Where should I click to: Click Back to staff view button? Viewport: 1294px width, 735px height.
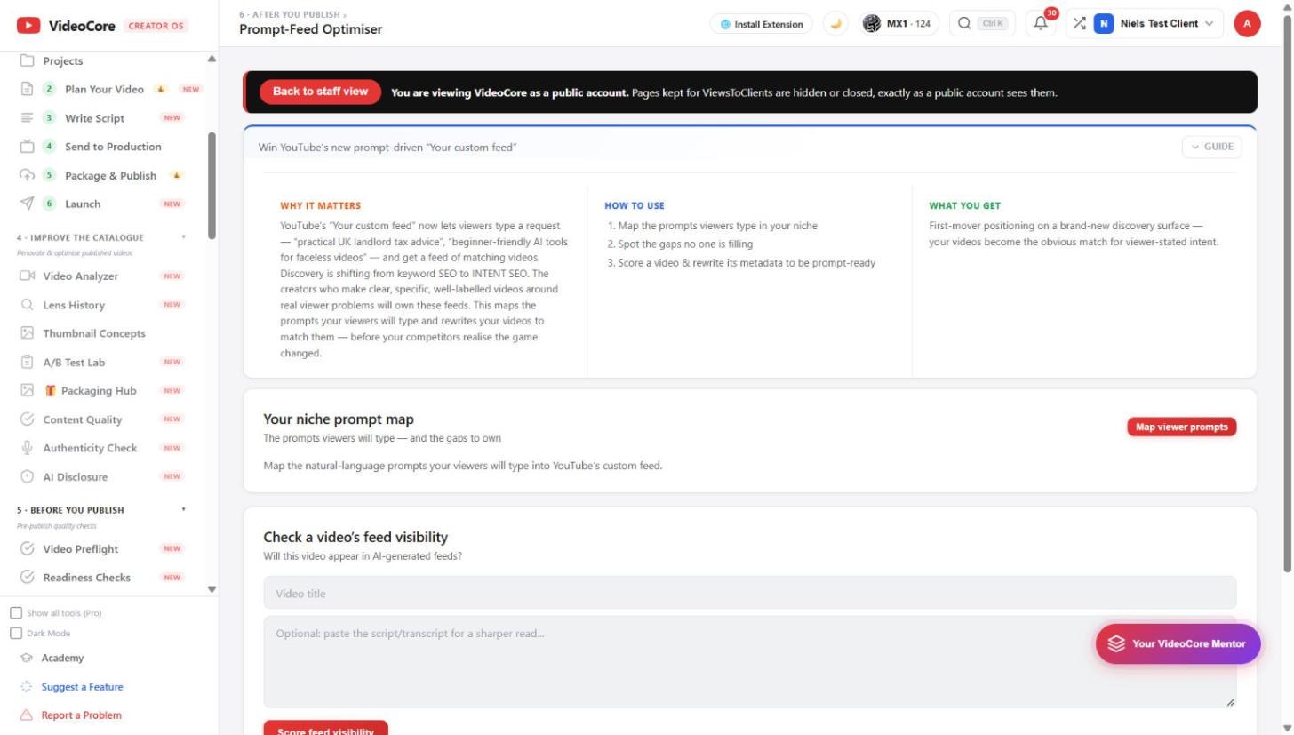pyautogui.click(x=320, y=92)
